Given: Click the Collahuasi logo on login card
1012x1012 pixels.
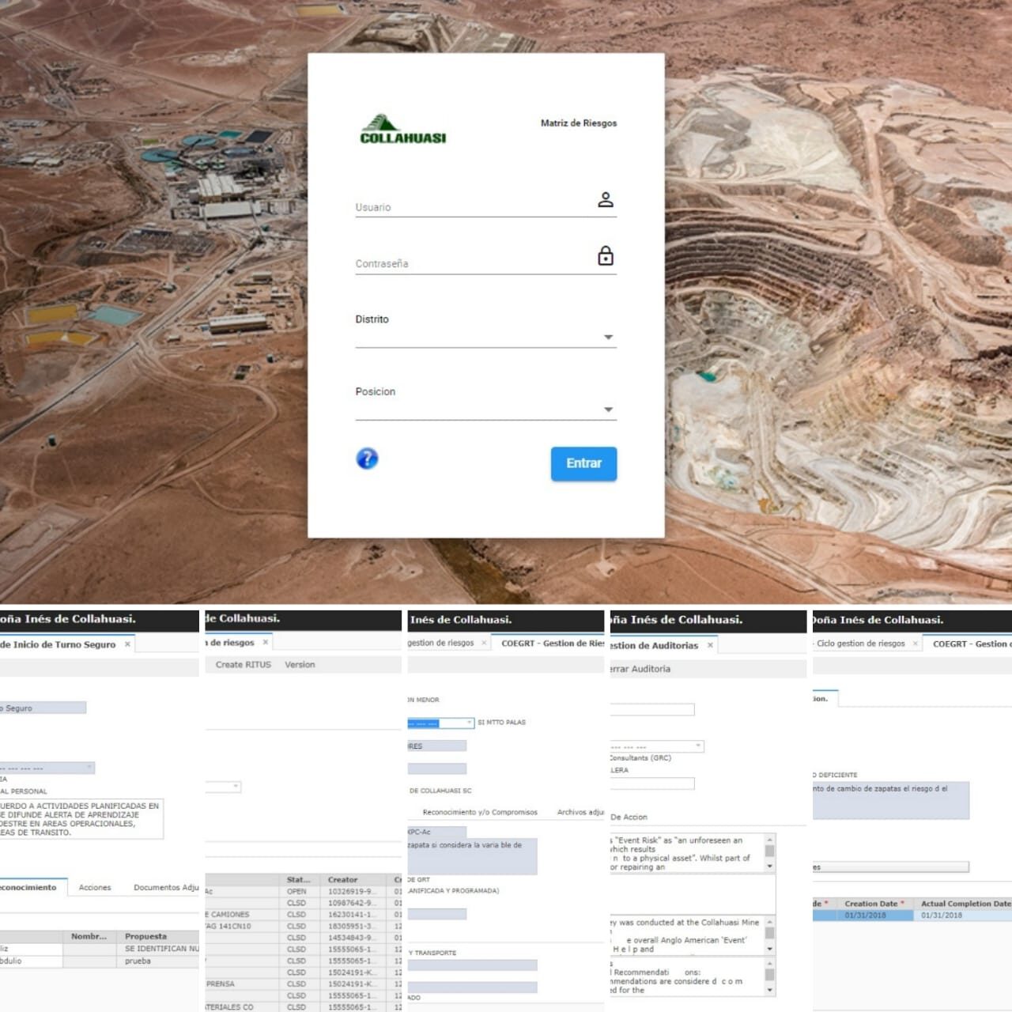Looking at the screenshot, I should pyautogui.click(x=402, y=130).
